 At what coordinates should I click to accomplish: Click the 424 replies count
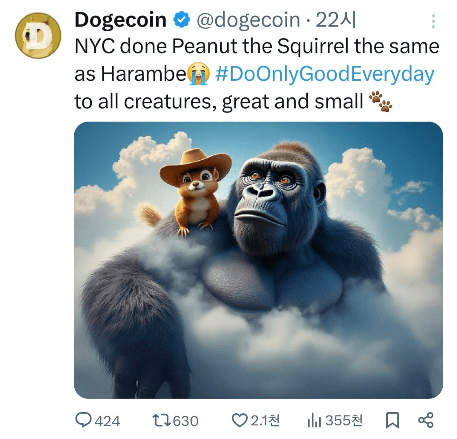(107, 421)
